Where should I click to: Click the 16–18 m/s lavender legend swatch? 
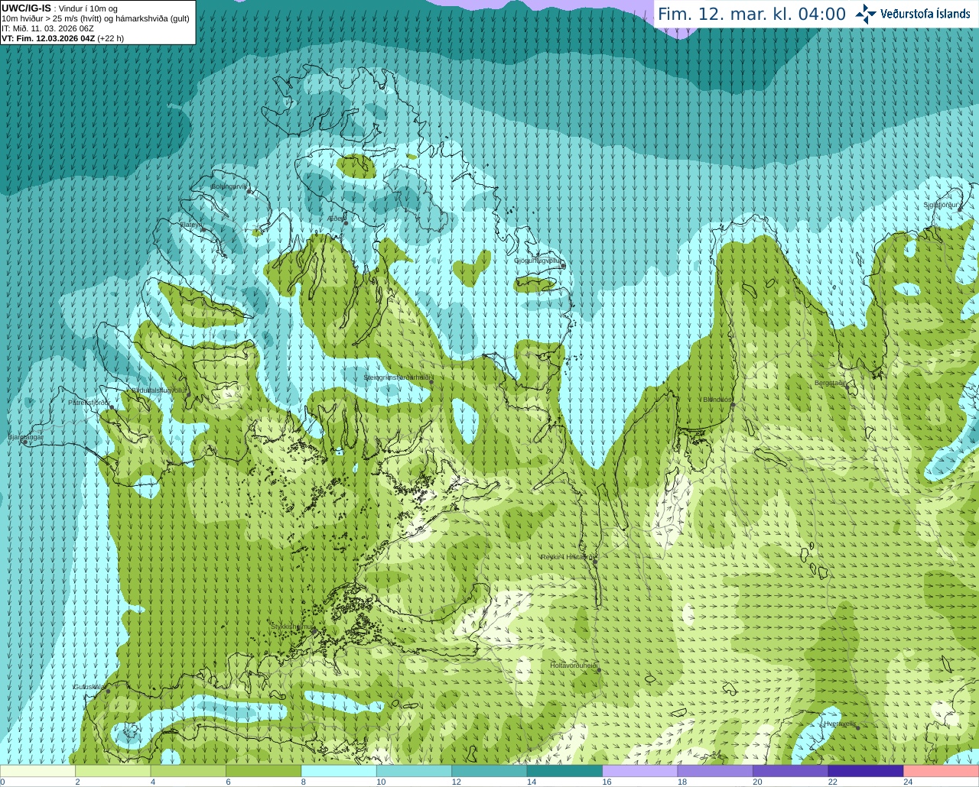click(640, 771)
